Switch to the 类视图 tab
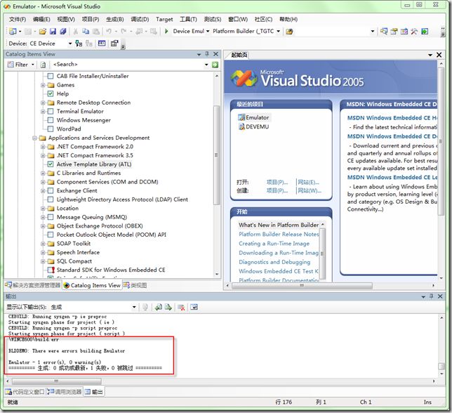This screenshot has height=413, width=452. (x=135, y=285)
